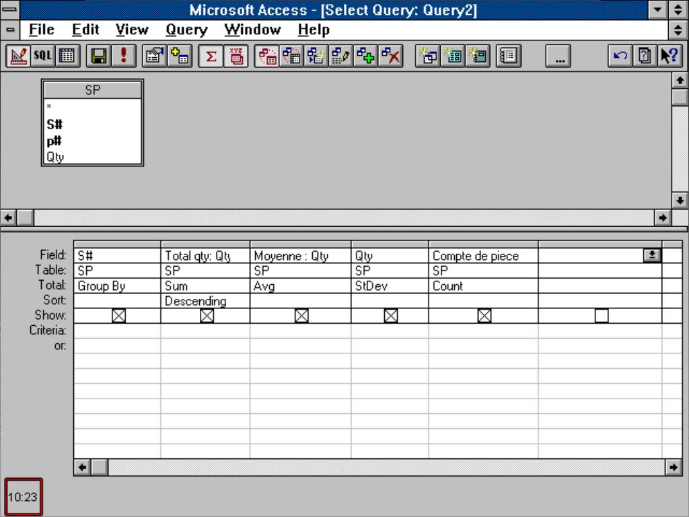Screen dimensions: 689x517
Task: Open the Window menu
Action: [252, 30]
